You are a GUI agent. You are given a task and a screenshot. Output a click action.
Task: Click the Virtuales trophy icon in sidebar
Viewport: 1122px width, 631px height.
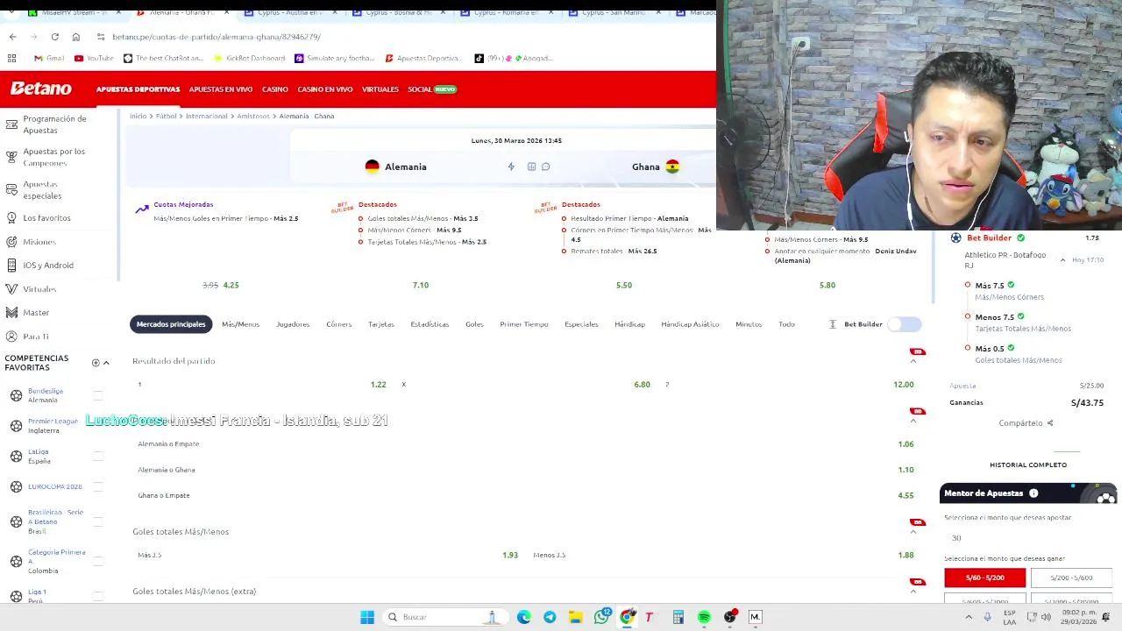coord(11,288)
